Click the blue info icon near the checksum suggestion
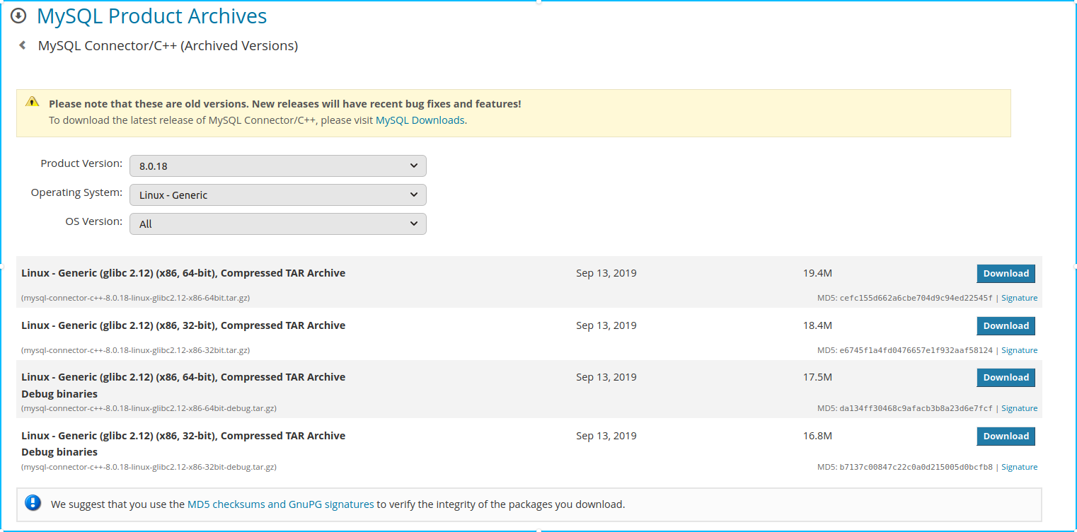The width and height of the screenshot is (1077, 532). tap(33, 503)
